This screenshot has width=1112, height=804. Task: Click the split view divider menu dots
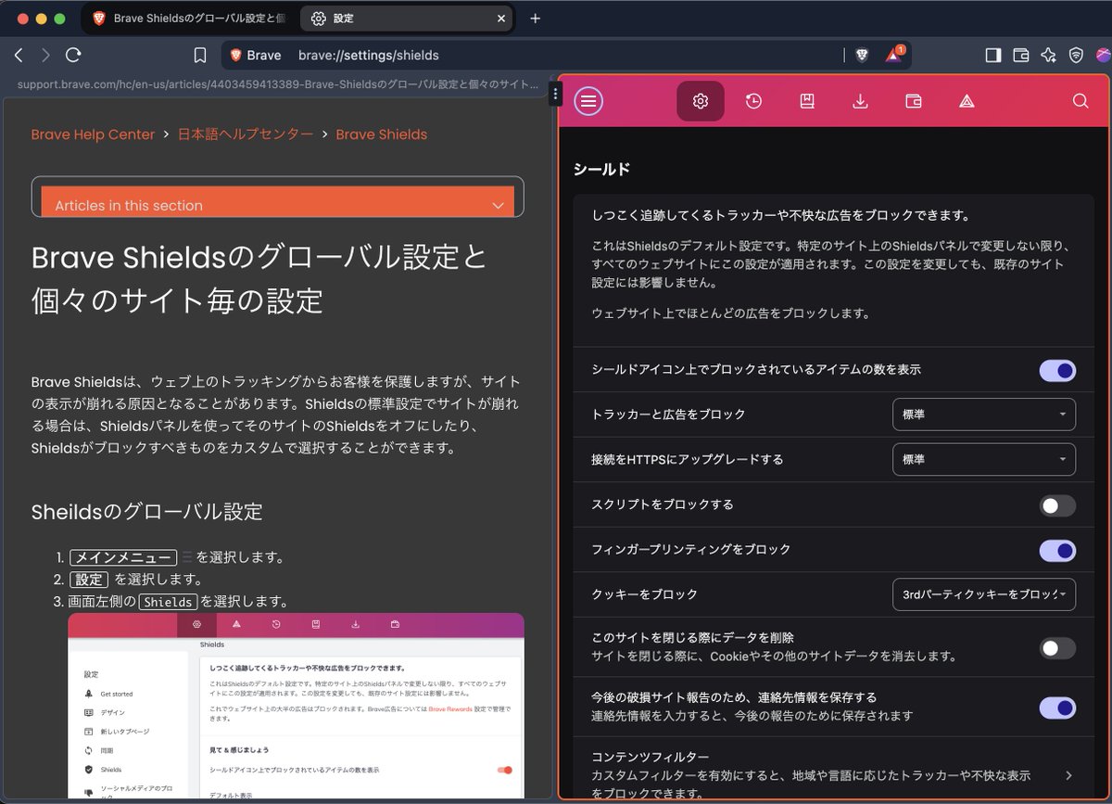point(555,94)
